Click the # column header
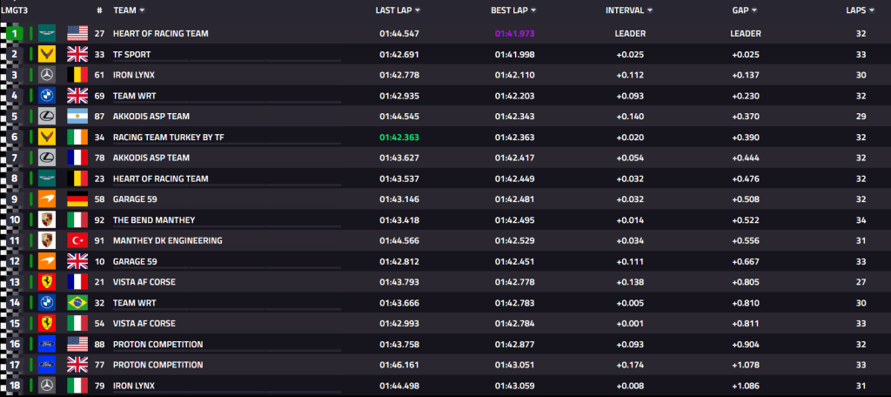 [x=99, y=10]
